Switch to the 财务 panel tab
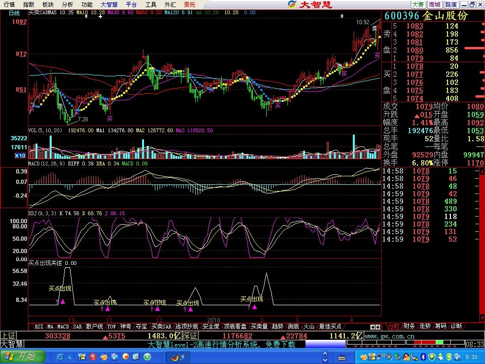 (409, 326)
